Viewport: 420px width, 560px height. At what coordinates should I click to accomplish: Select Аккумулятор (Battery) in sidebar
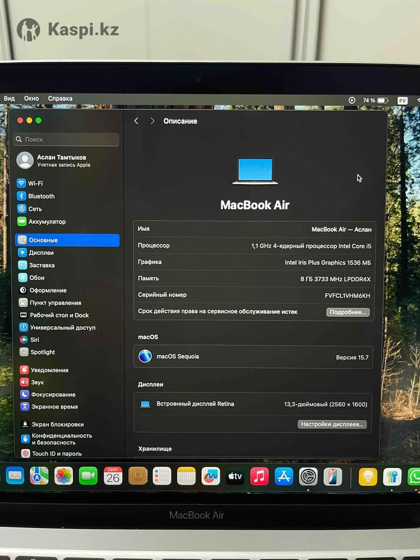pyautogui.click(x=47, y=222)
